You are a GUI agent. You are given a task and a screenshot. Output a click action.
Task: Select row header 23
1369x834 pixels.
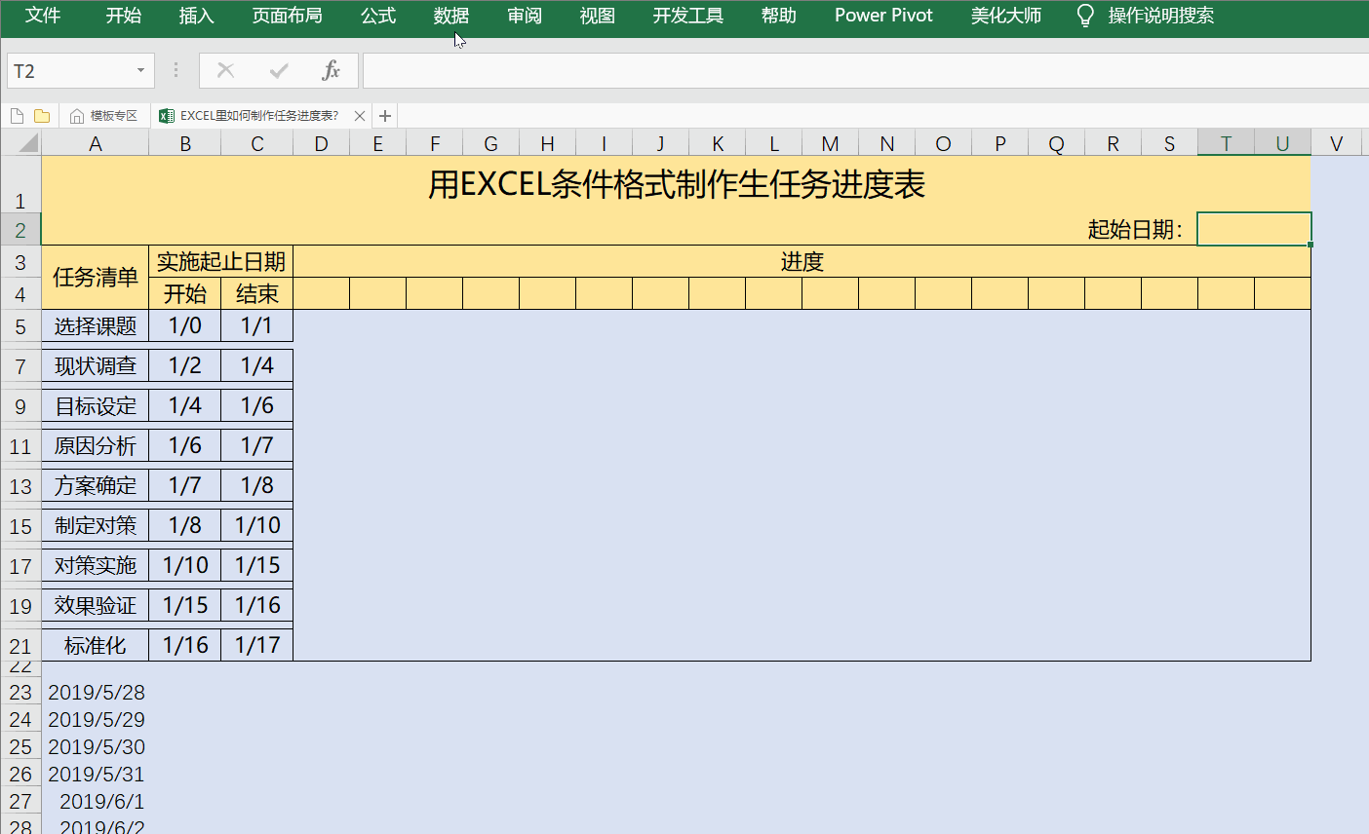[20, 692]
